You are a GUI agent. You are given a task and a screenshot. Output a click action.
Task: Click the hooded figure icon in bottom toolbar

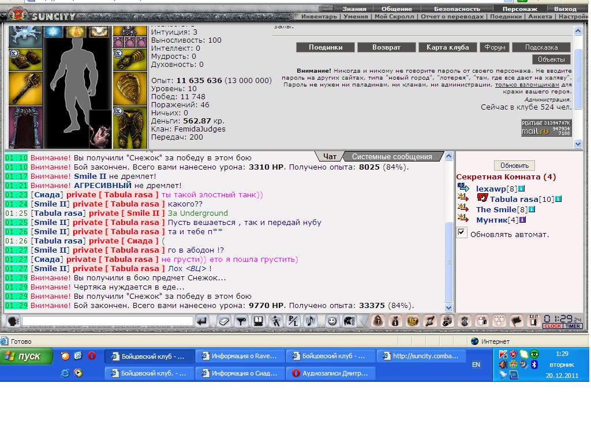pos(378,321)
